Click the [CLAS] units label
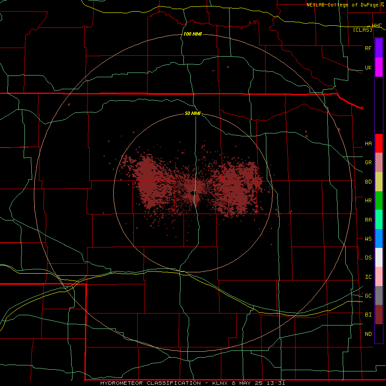386x386 pixels. (x=362, y=30)
